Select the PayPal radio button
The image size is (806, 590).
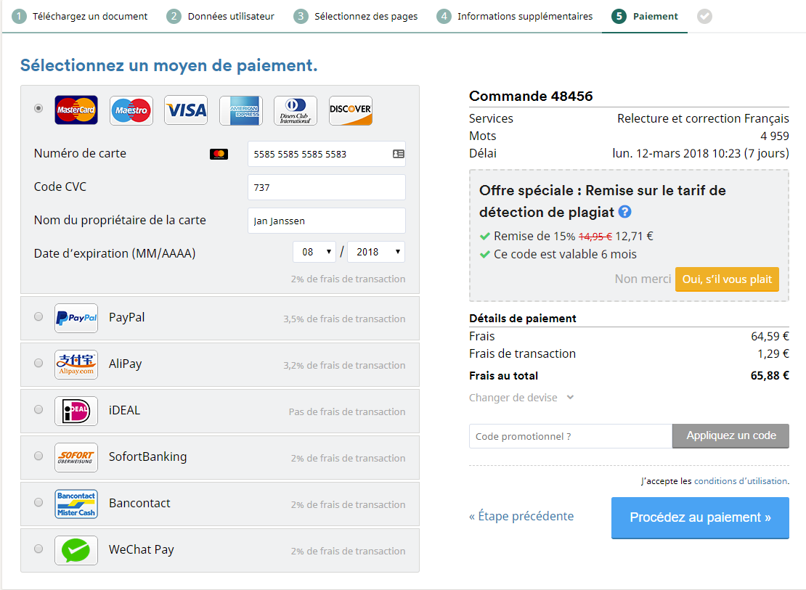(38, 316)
